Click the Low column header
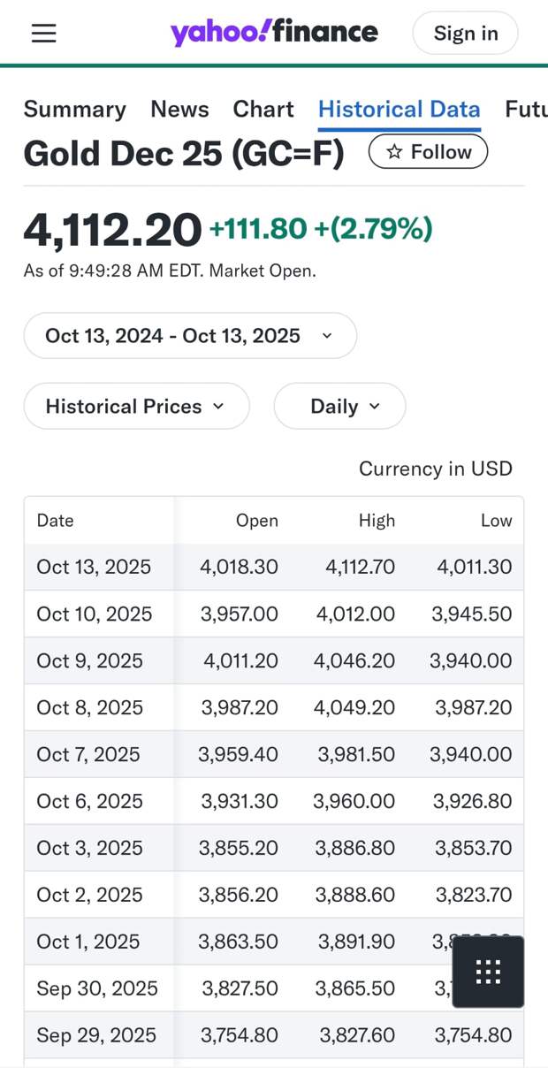548x1068 pixels. click(x=496, y=521)
